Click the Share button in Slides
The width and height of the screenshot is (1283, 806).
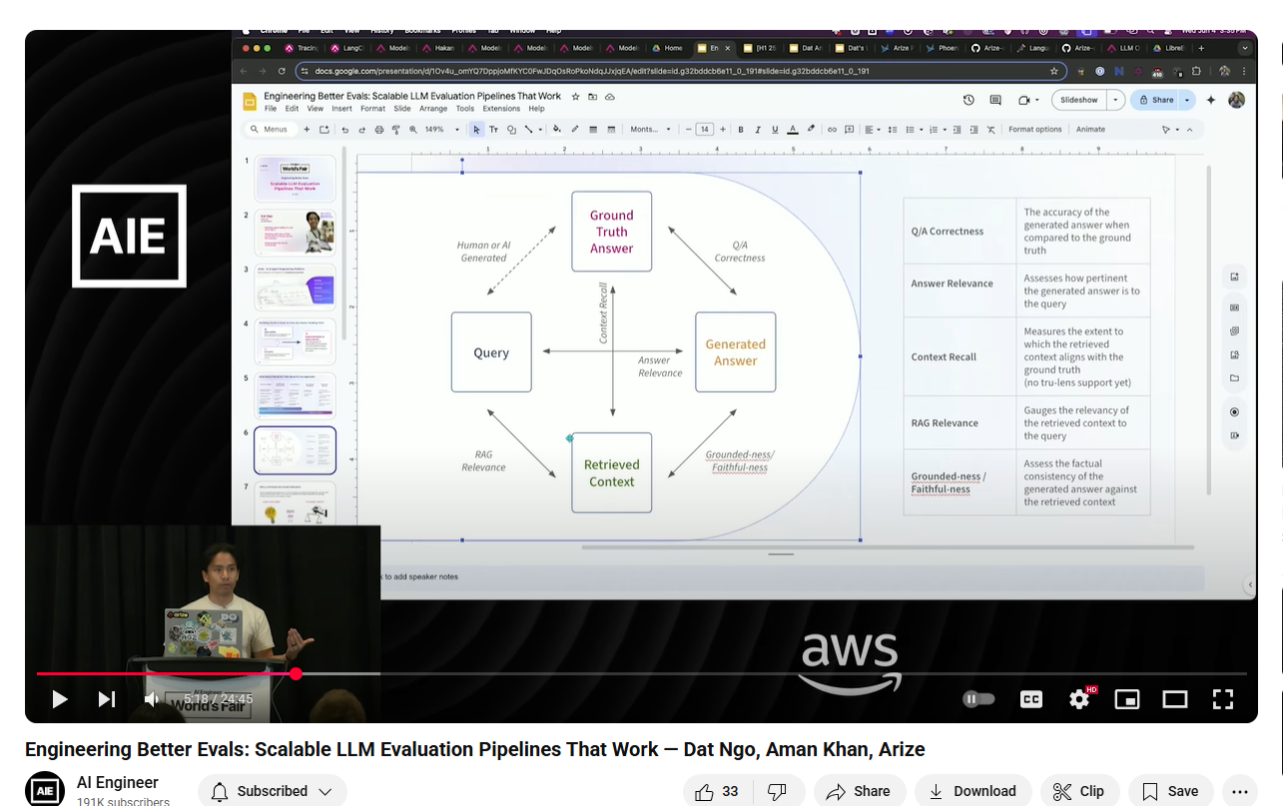click(x=1156, y=100)
